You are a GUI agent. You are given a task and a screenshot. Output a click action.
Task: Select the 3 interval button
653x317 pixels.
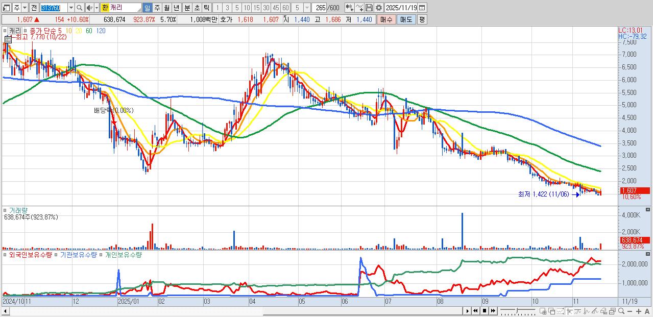click(227, 8)
